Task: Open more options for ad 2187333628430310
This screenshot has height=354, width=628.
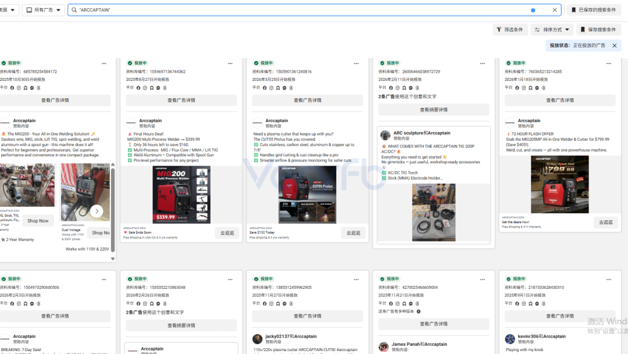Action: coord(609,279)
